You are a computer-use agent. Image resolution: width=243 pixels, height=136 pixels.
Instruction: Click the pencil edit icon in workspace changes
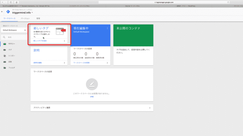(x=92, y=84)
